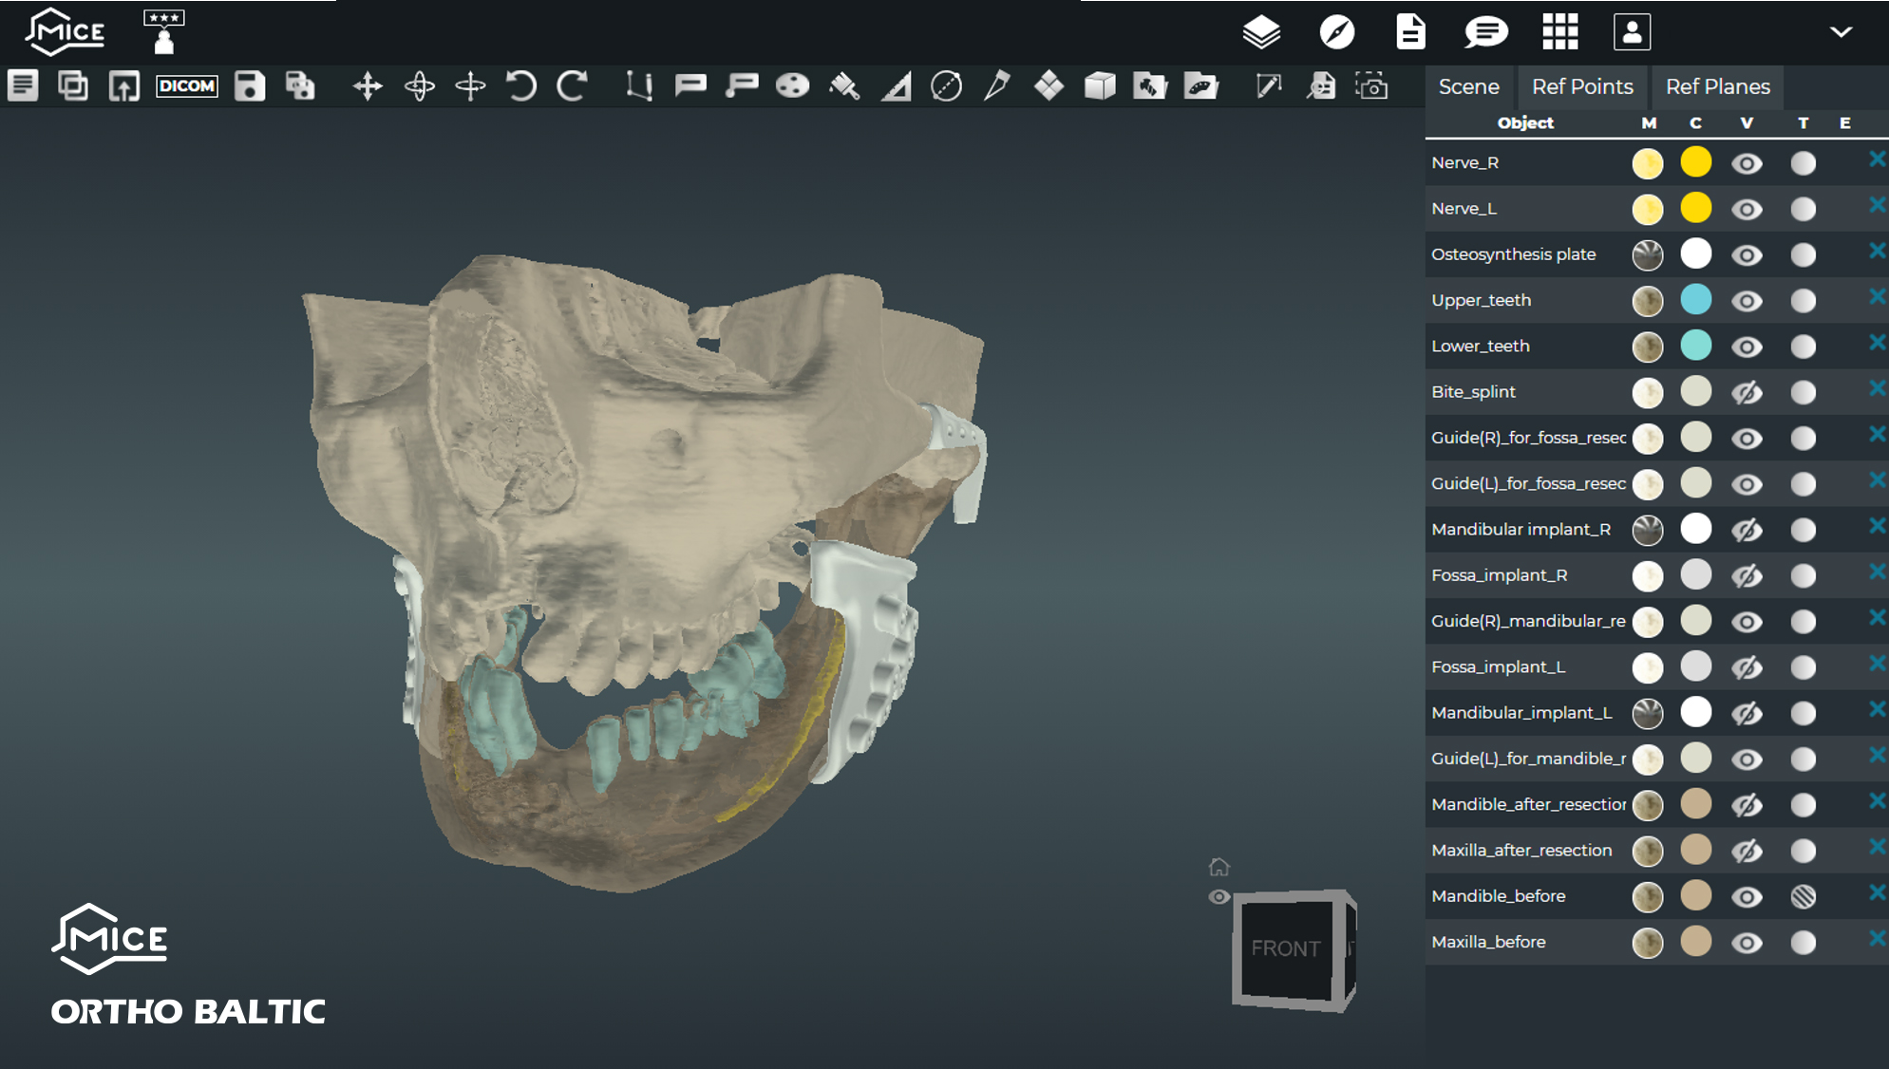Show the Mandibular implant_R object
The width and height of the screenshot is (1889, 1069).
(1747, 530)
